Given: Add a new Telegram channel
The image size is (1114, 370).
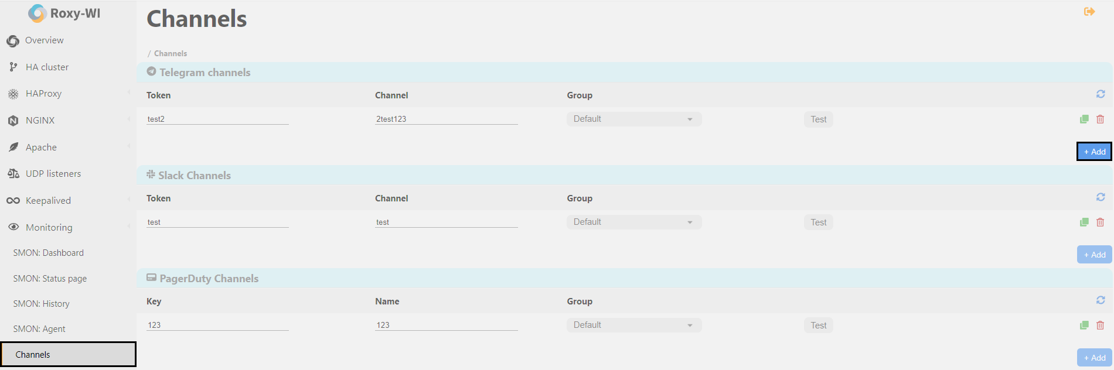Looking at the screenshot, I should pos(1094,152).
